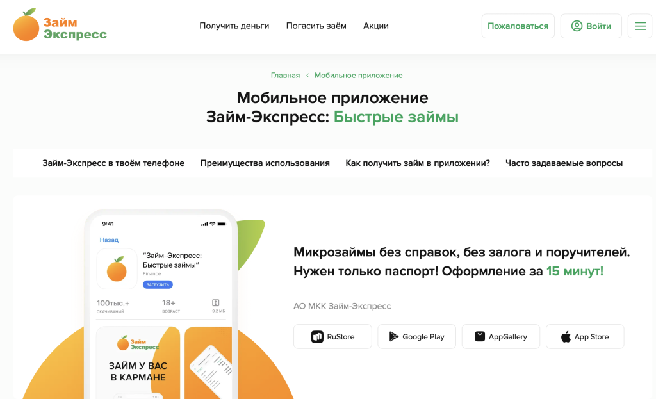Click the Назад link on phone mockup
Screen dimensions: 656x399
pos(109,240)
